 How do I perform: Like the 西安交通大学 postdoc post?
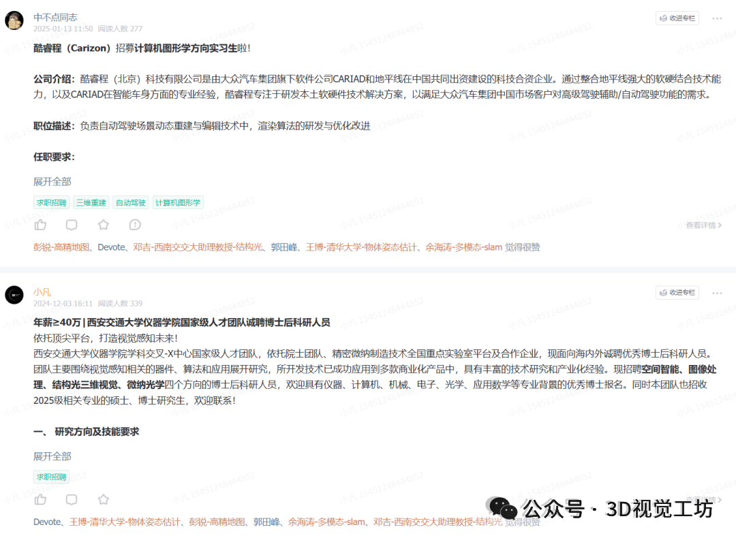(40, 500)
